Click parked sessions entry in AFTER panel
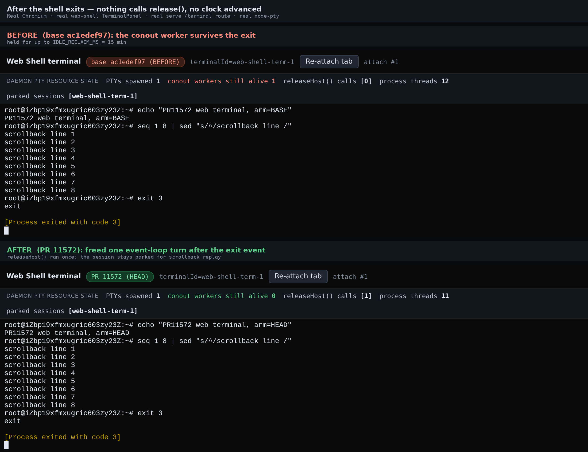 (x=72, y=311)
